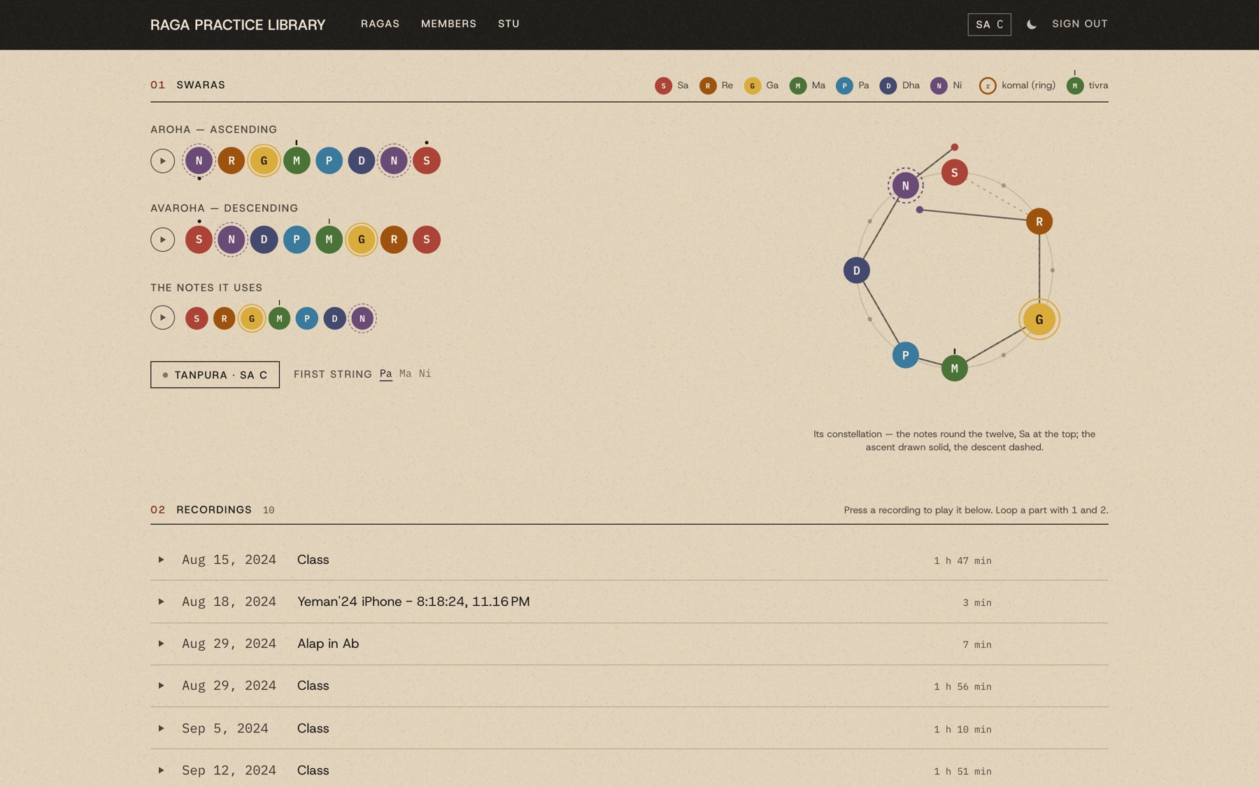Open the STU menu item

(508, 24)
